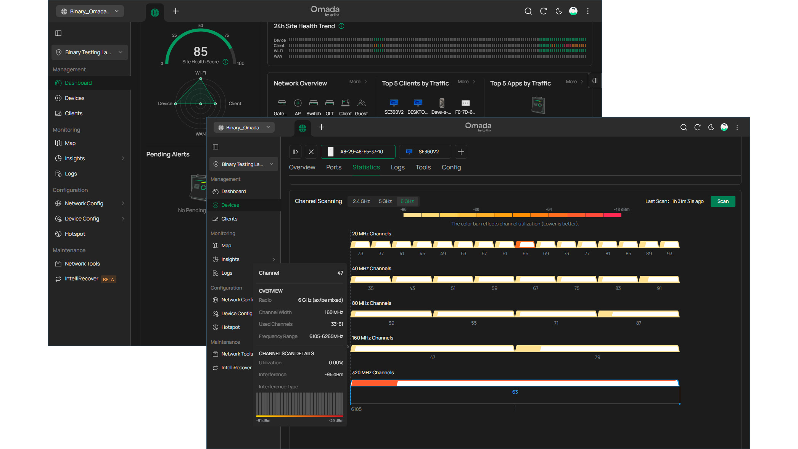Open Binary_Omada dropdown in front window
This screenshot has height=449, width=798.
(x=245, y=127)
